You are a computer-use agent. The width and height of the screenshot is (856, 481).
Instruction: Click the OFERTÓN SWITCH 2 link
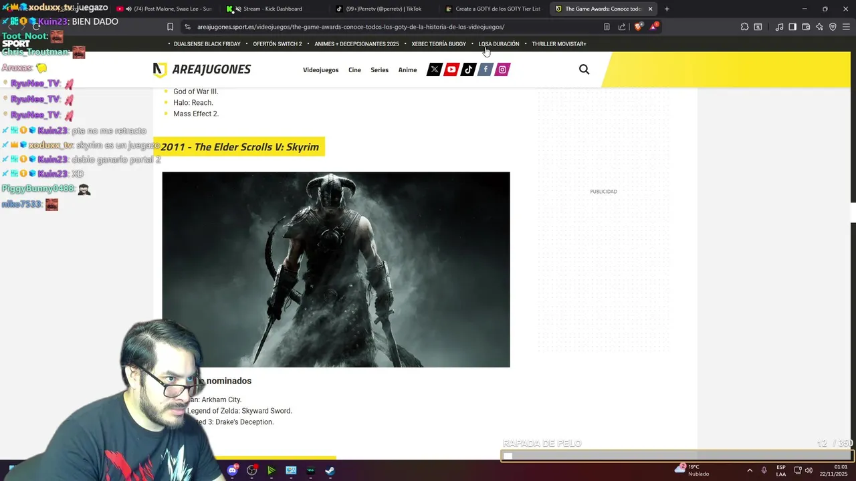pos(278,44)
